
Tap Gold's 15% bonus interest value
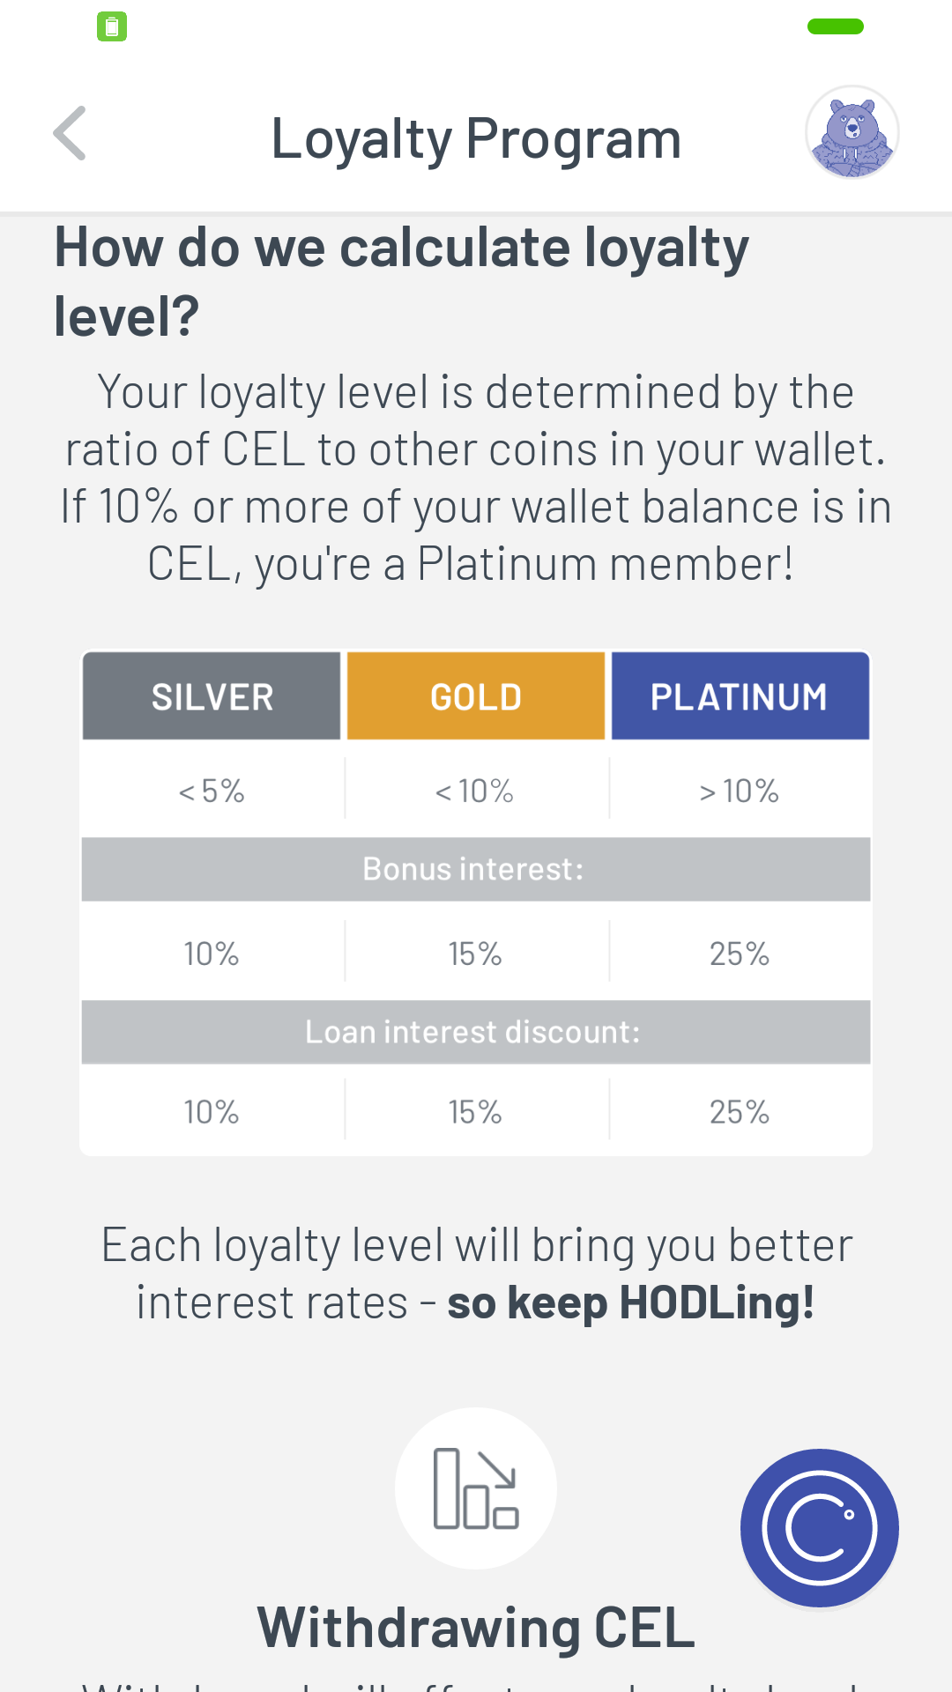475,954
